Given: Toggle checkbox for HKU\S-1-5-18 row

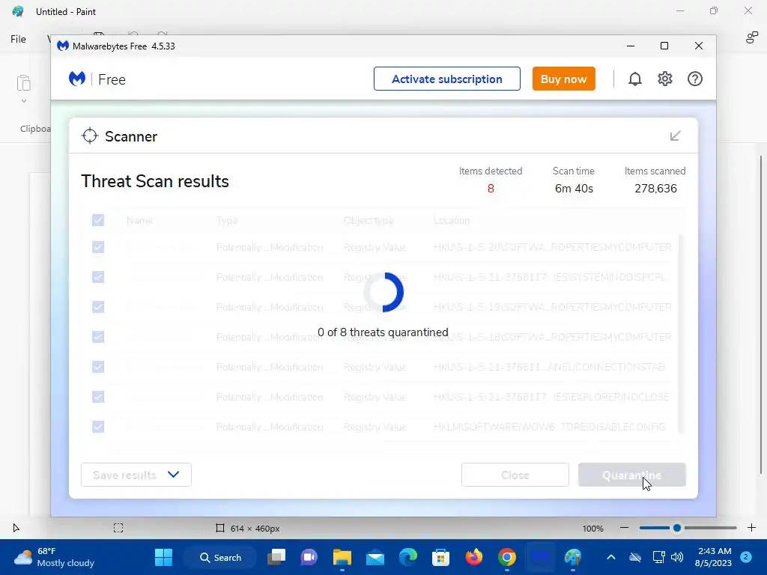Looking at the screenshot, I should [x=98, y=337].
